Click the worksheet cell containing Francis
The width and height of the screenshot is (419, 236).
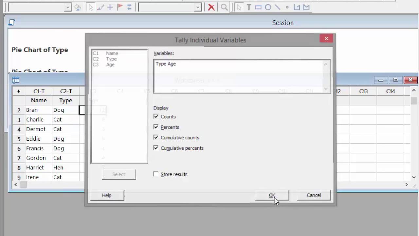click(39, 148)
